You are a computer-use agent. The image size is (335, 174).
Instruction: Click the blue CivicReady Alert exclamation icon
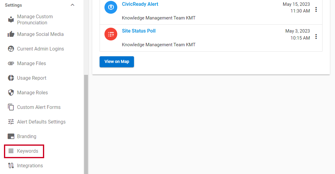111,7
